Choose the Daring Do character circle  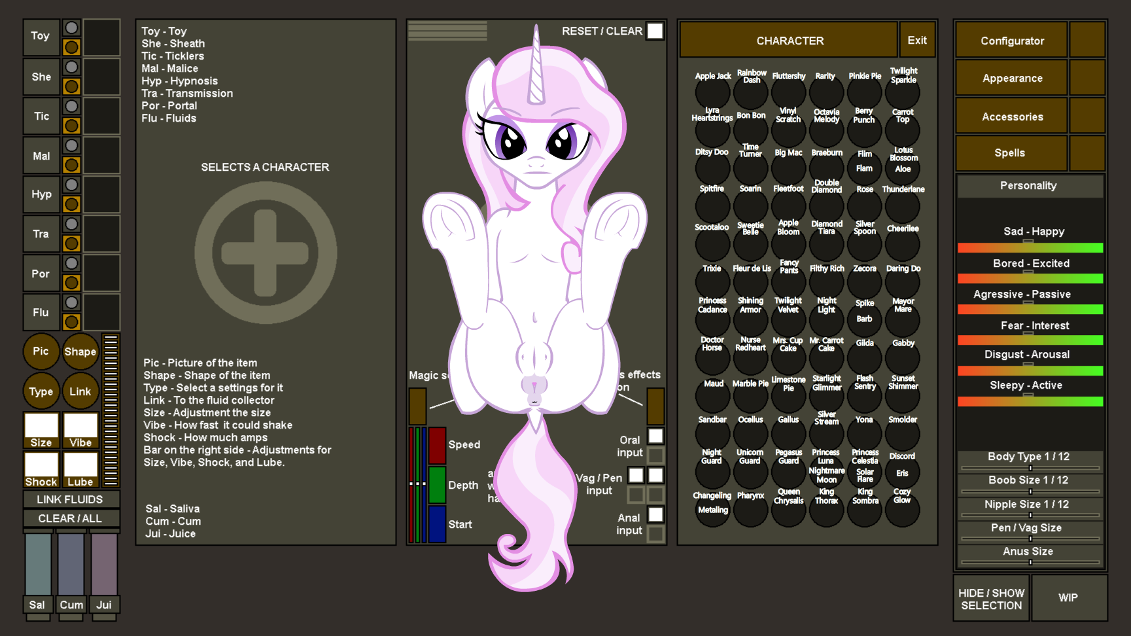pyautogui.click(x=903, y=283)
